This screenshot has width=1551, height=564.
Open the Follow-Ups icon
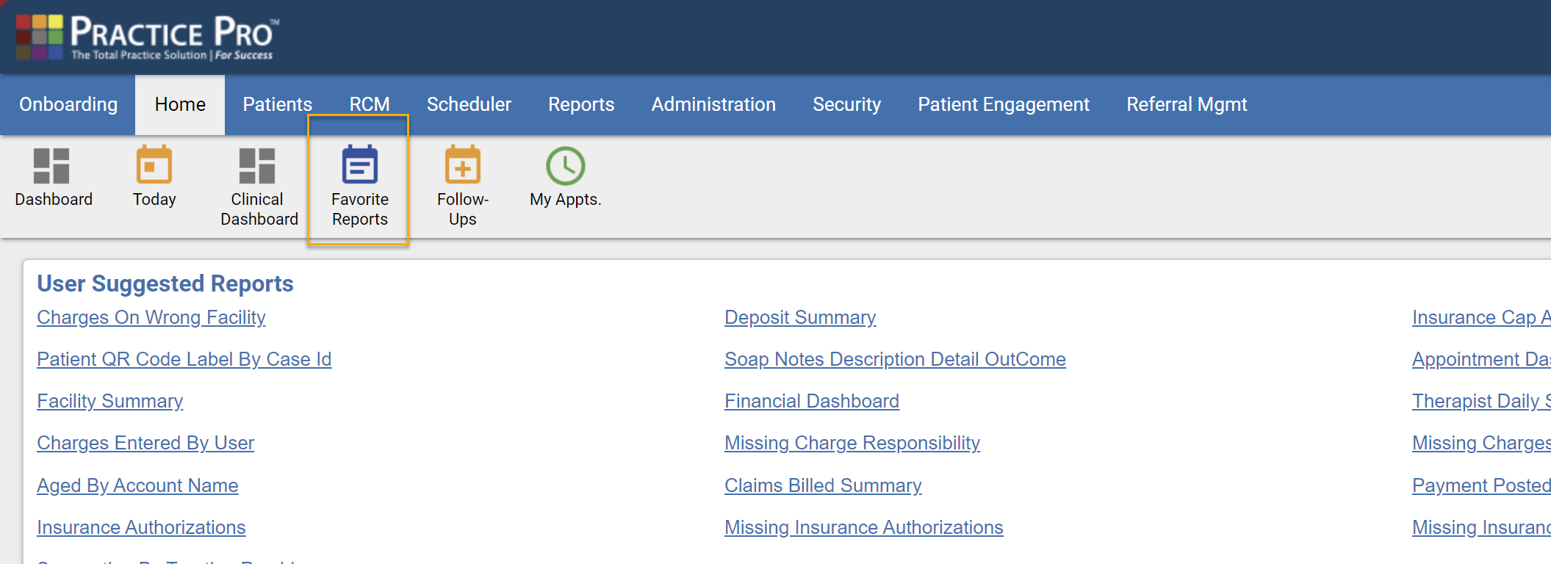[x=462, y=165]
